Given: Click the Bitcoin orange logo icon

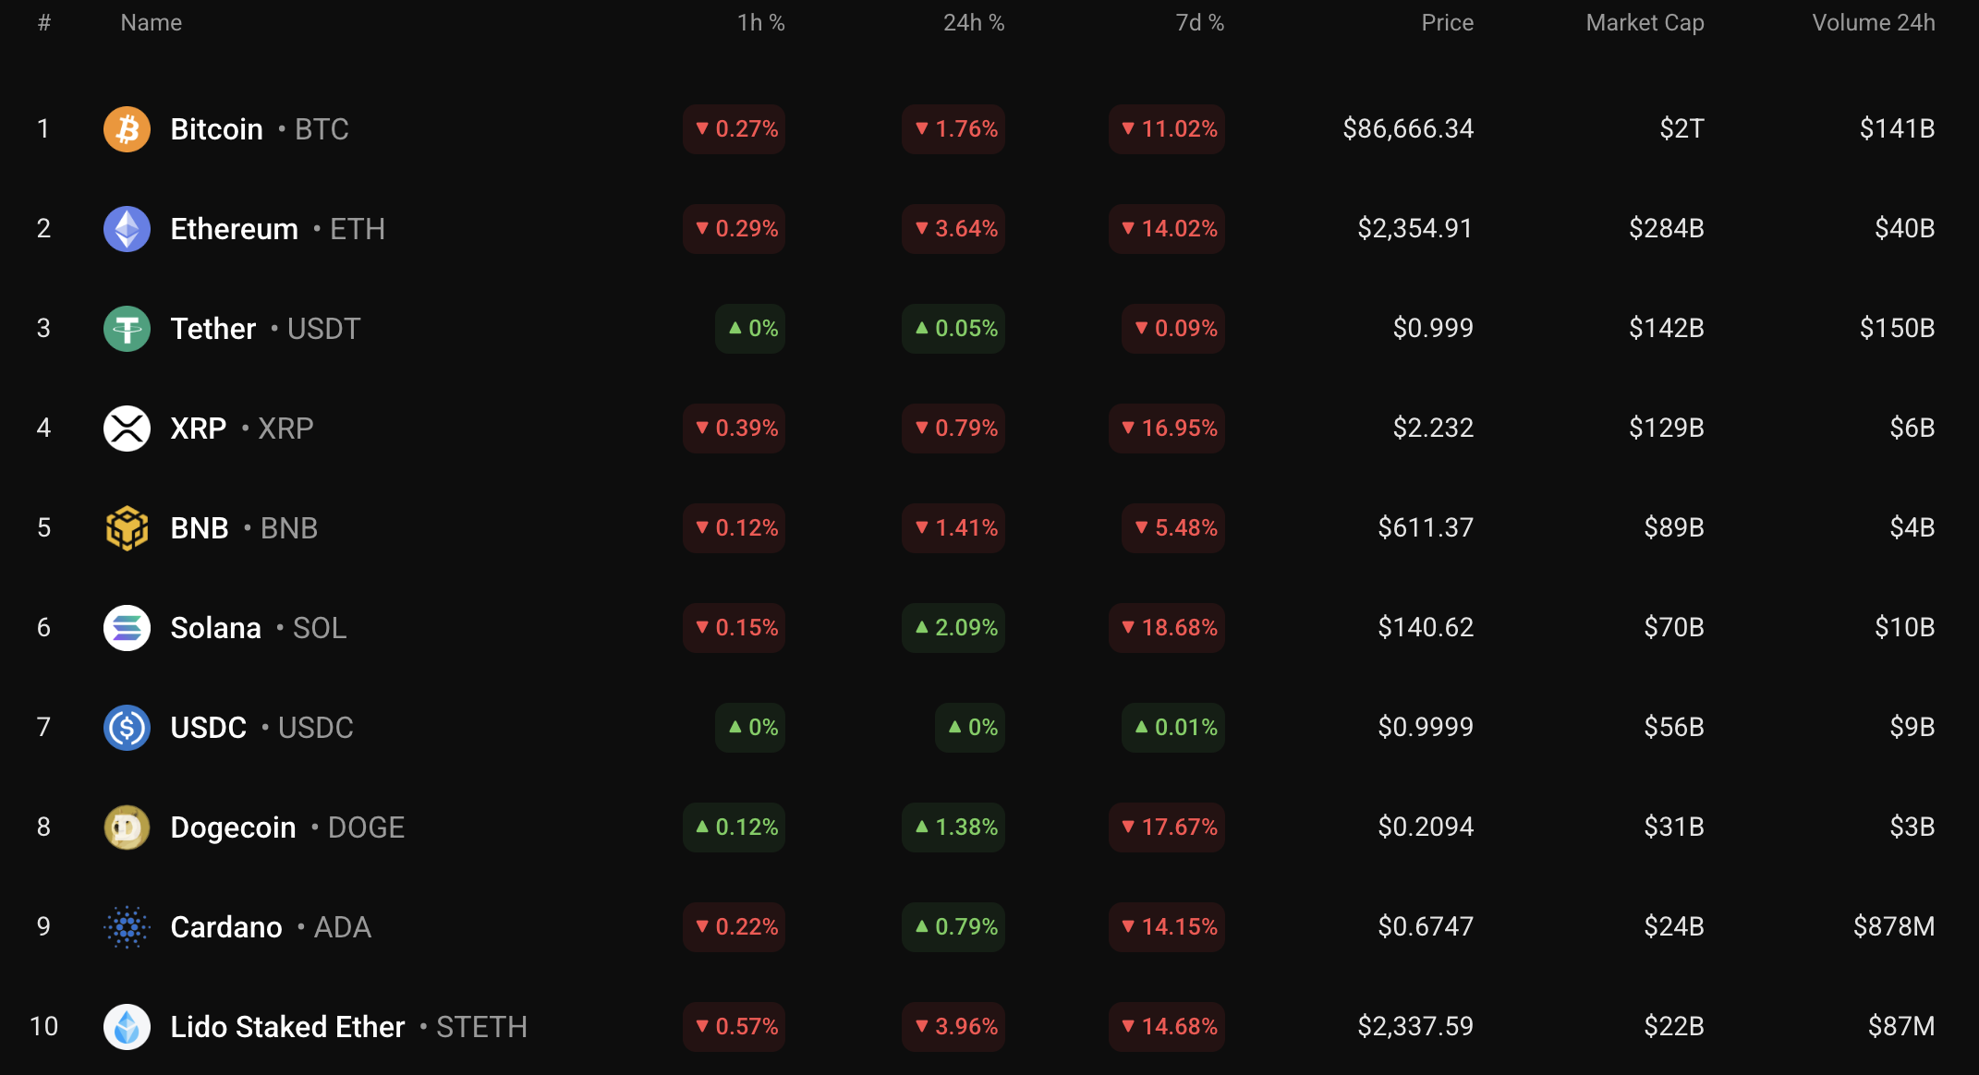Looking at the screenshot, I should coord(127,129).
